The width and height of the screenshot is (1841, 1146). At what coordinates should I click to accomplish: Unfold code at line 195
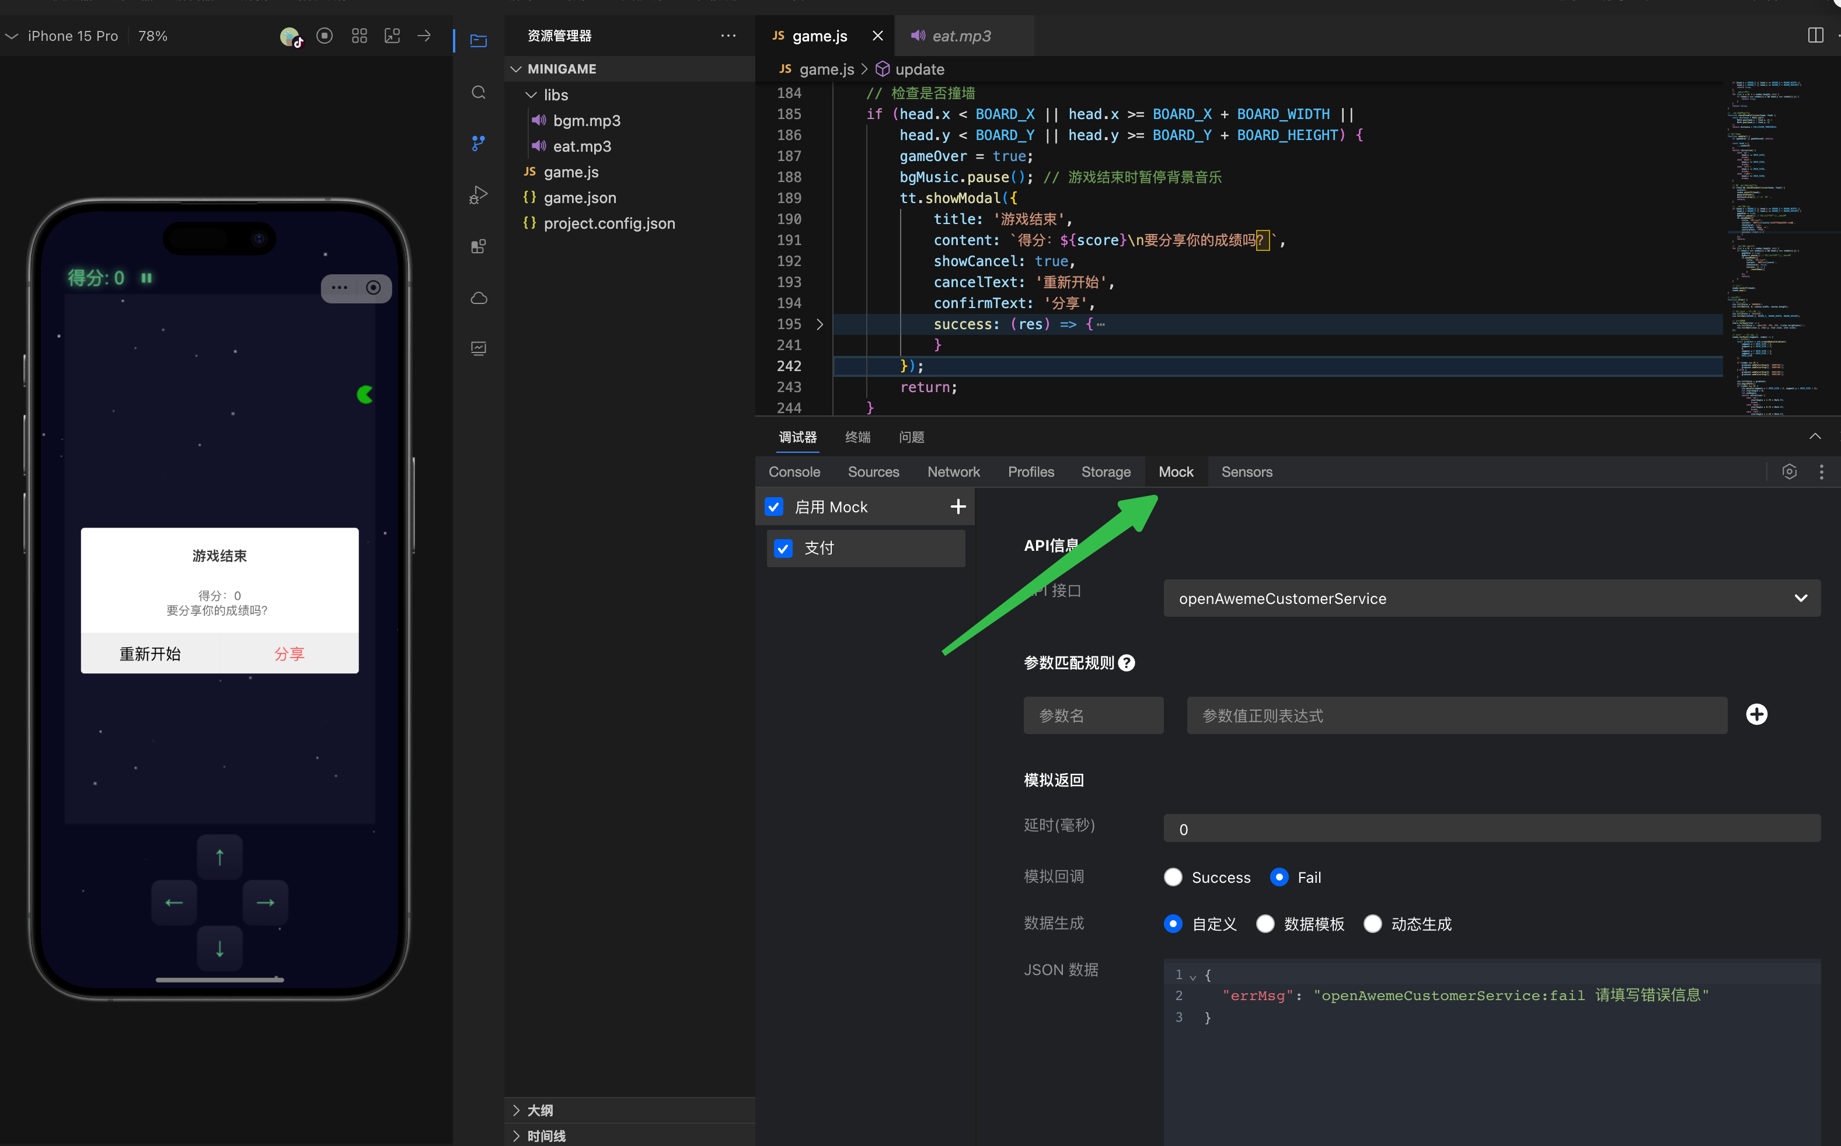(x=820, y=324)
